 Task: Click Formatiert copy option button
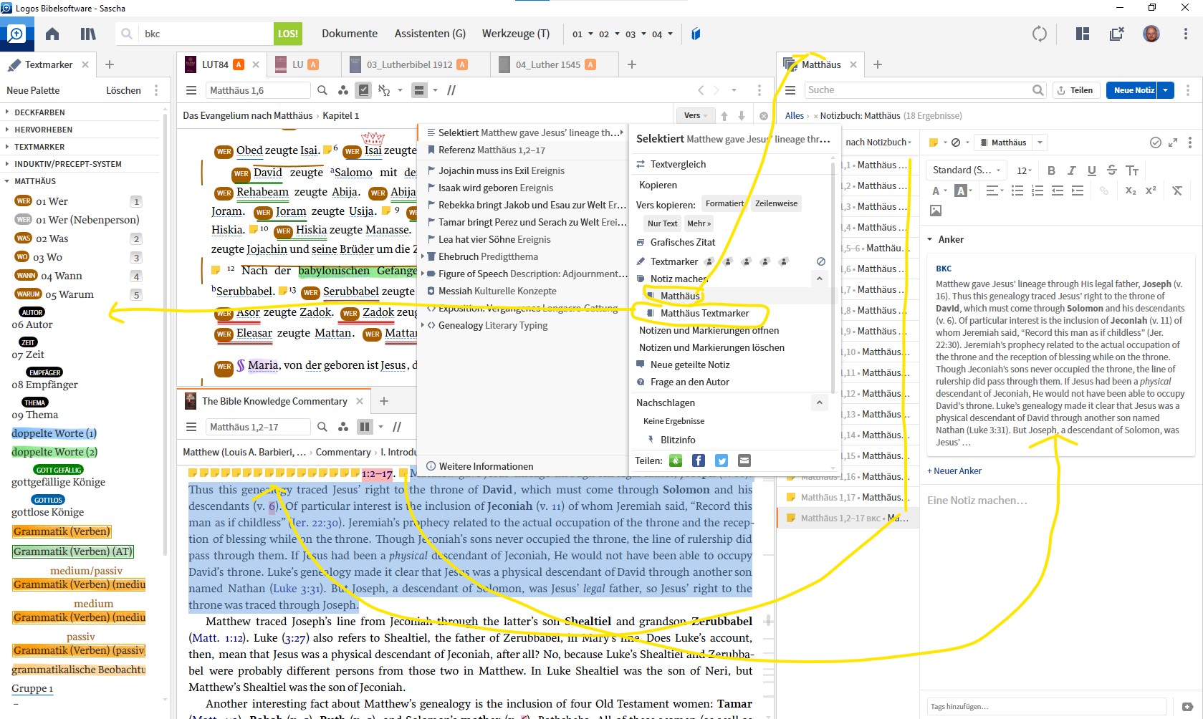(x=724, y=203)
